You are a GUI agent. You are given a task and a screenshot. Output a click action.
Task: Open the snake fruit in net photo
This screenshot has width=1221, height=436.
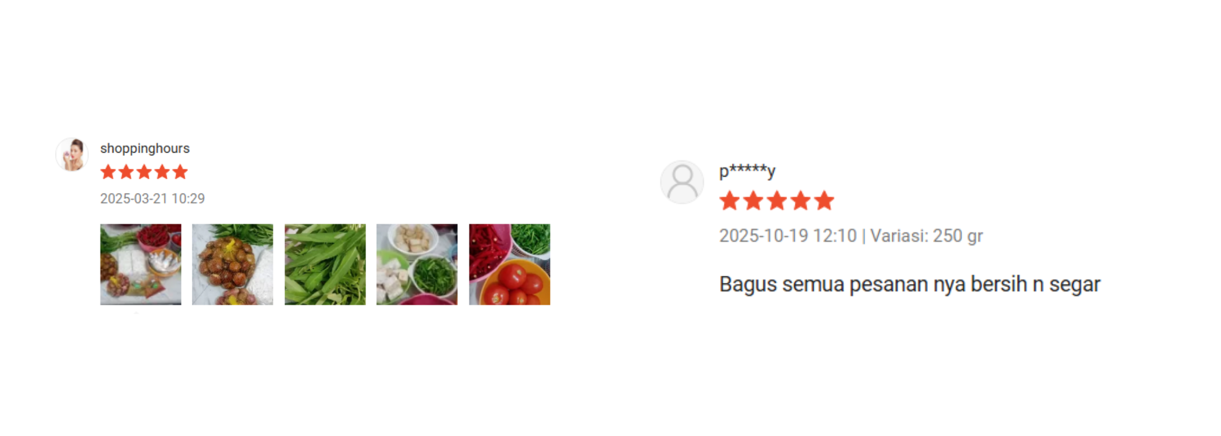(233, 264)
